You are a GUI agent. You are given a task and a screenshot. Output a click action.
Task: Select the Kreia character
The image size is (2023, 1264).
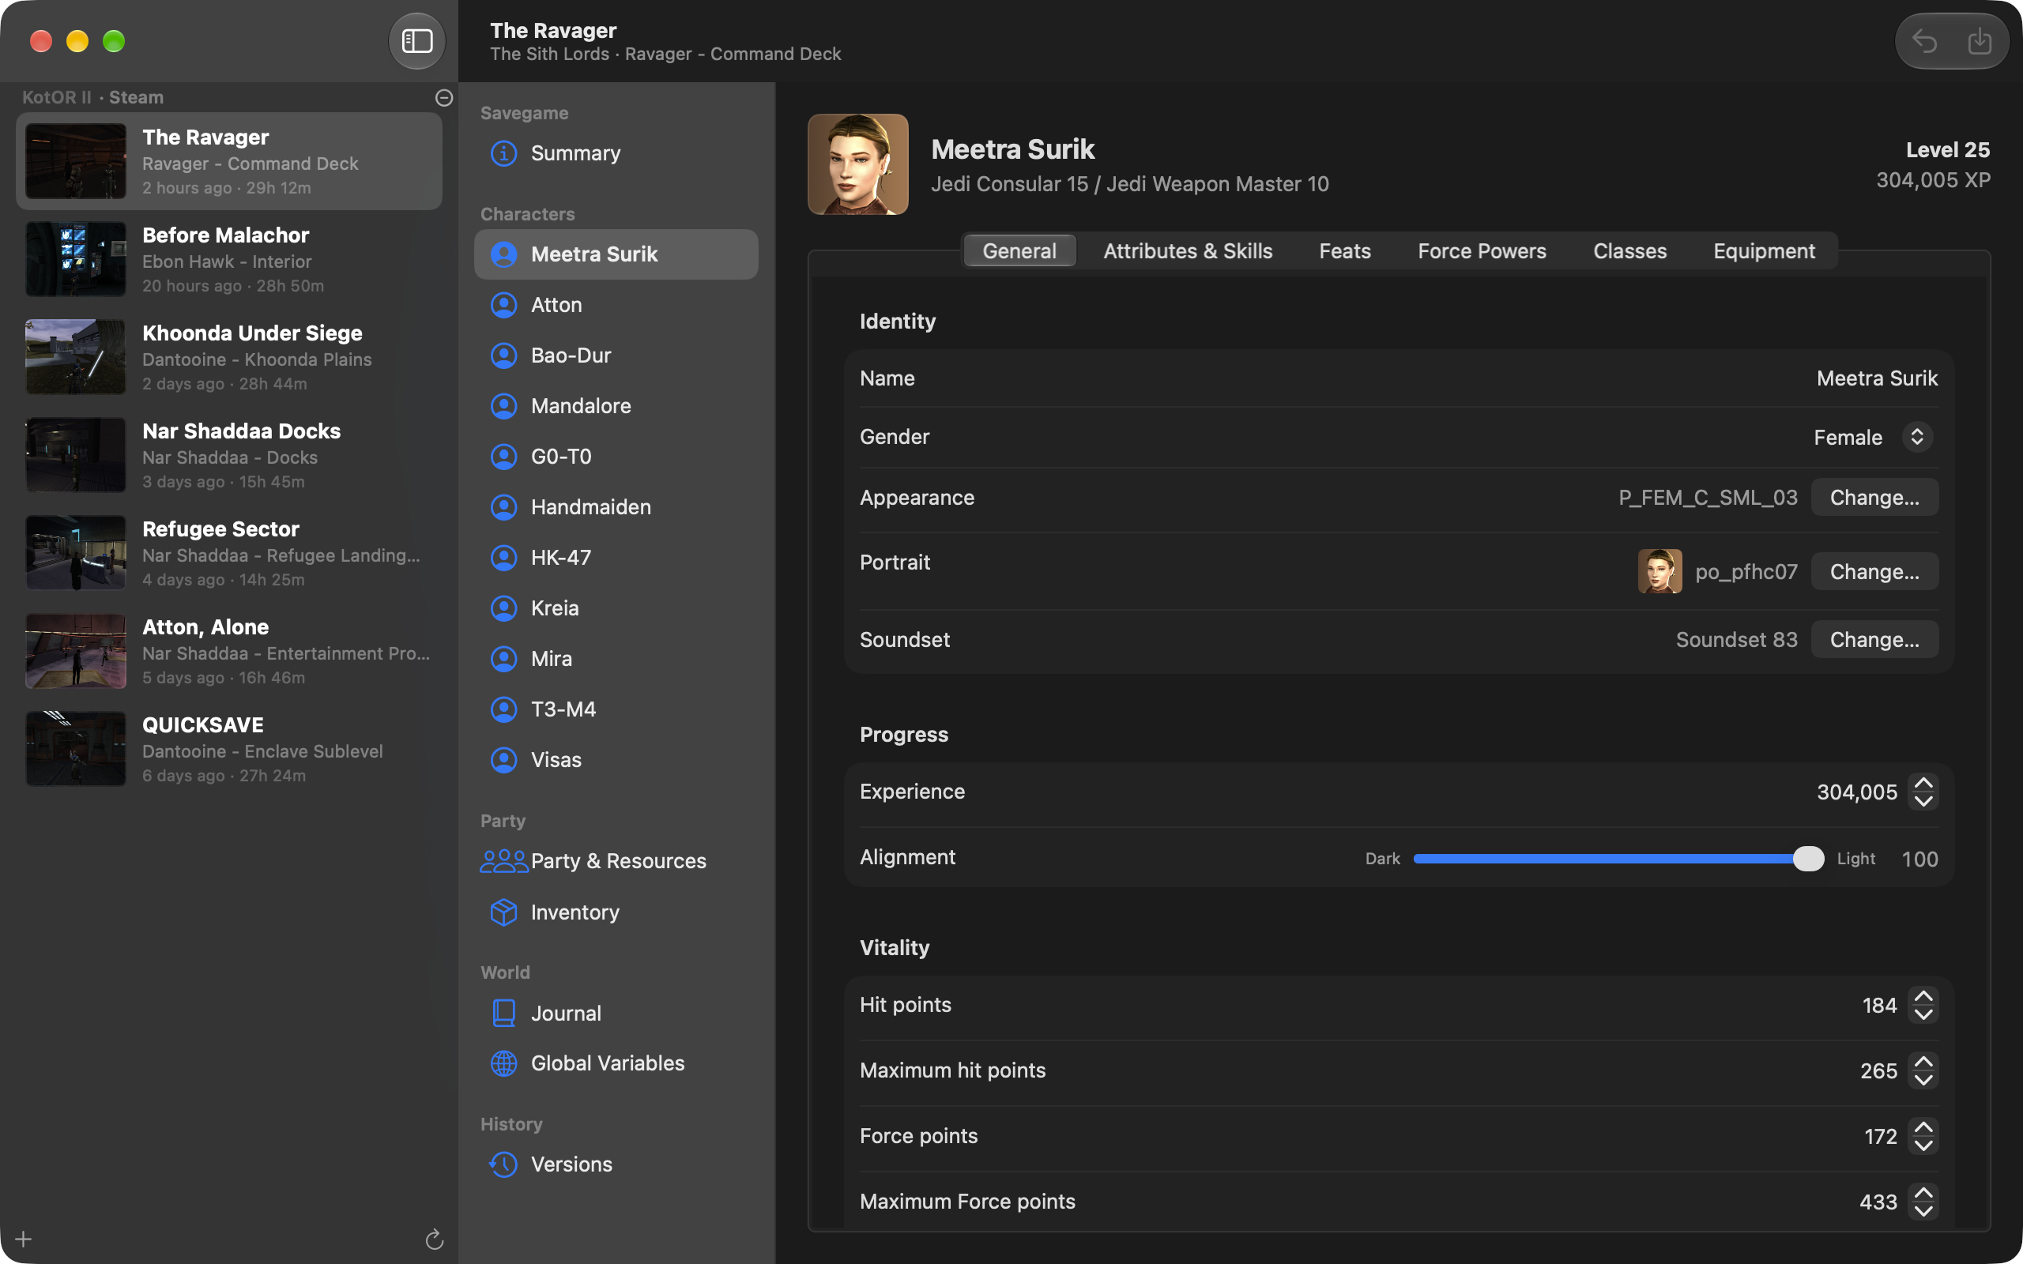[x=616, y=608]
